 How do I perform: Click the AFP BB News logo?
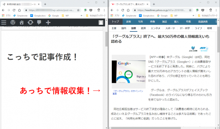click(204, 49)
